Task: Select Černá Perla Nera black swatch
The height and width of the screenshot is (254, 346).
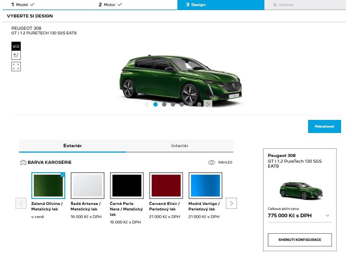Action: pos(127,186)
